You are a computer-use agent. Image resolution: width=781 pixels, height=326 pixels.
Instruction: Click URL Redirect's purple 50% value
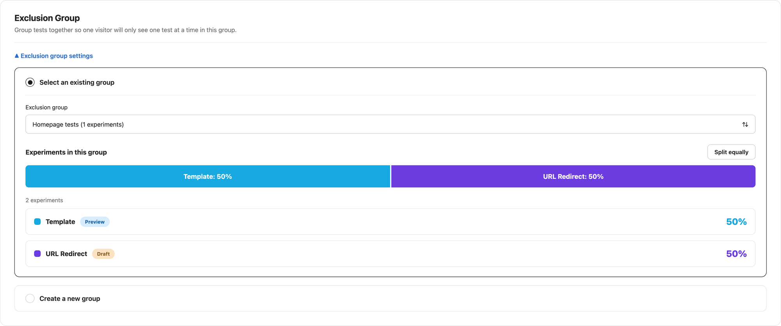pyautogui.click(x=736, y=254)
